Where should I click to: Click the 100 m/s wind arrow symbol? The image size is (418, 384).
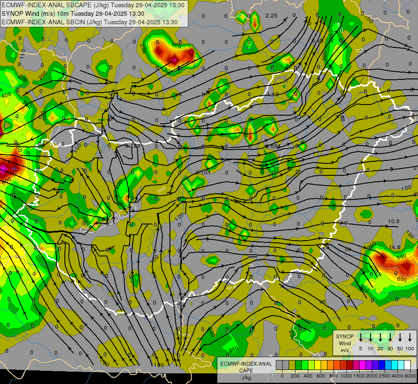410,337
